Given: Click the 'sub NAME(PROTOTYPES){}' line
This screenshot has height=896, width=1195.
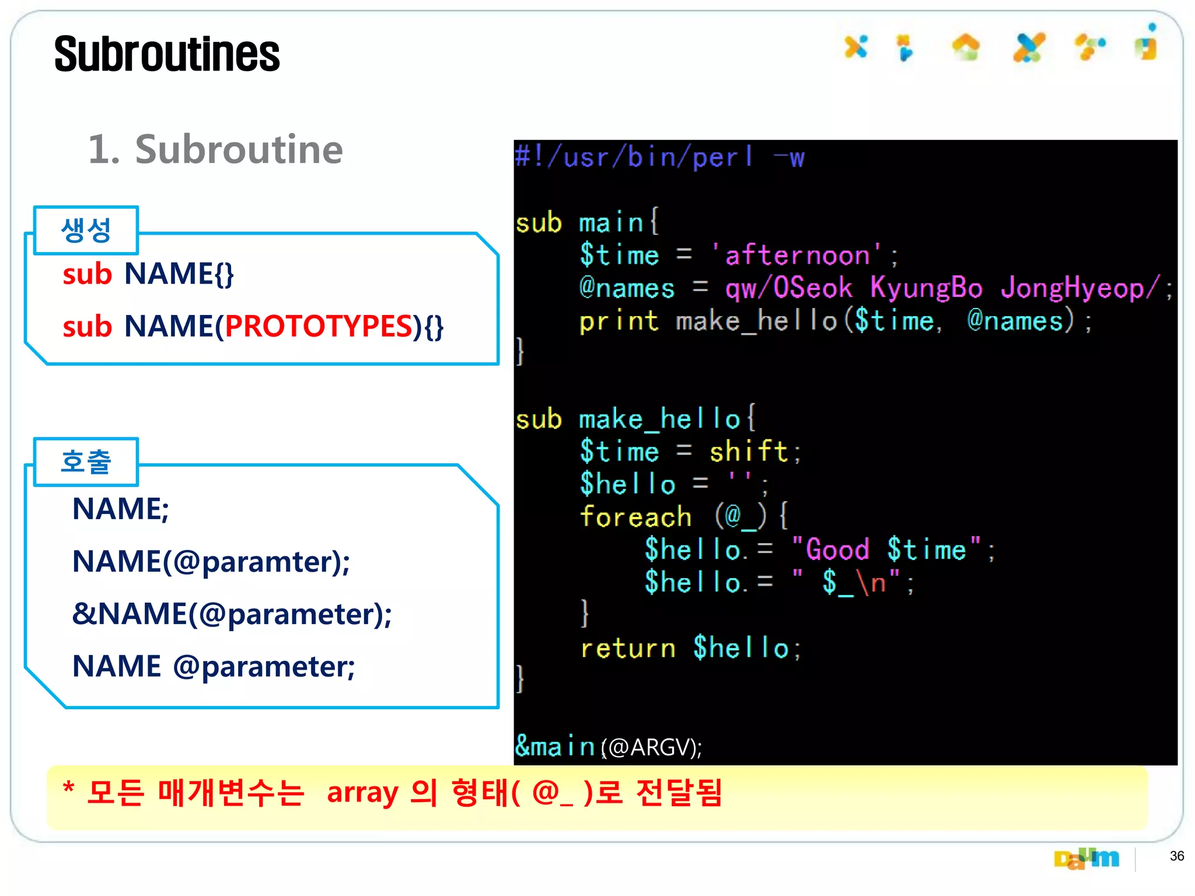Looking at the screenshot, I should pyautogui.click(x=253, y=326).
